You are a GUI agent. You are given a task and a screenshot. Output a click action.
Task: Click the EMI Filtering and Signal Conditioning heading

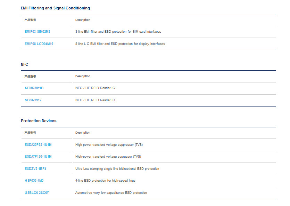pyautogui.click(x=55, y=8)
